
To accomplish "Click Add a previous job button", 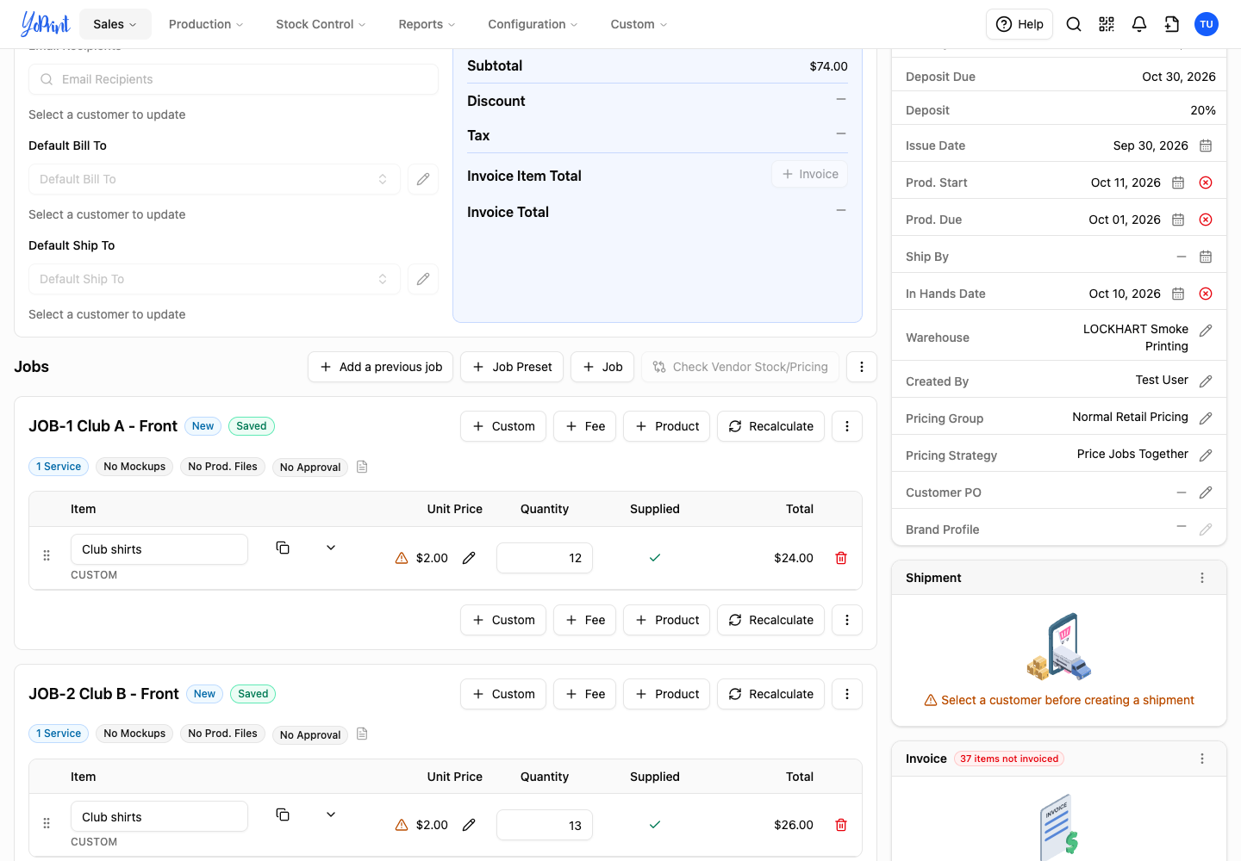I will (x=381, y=367).
